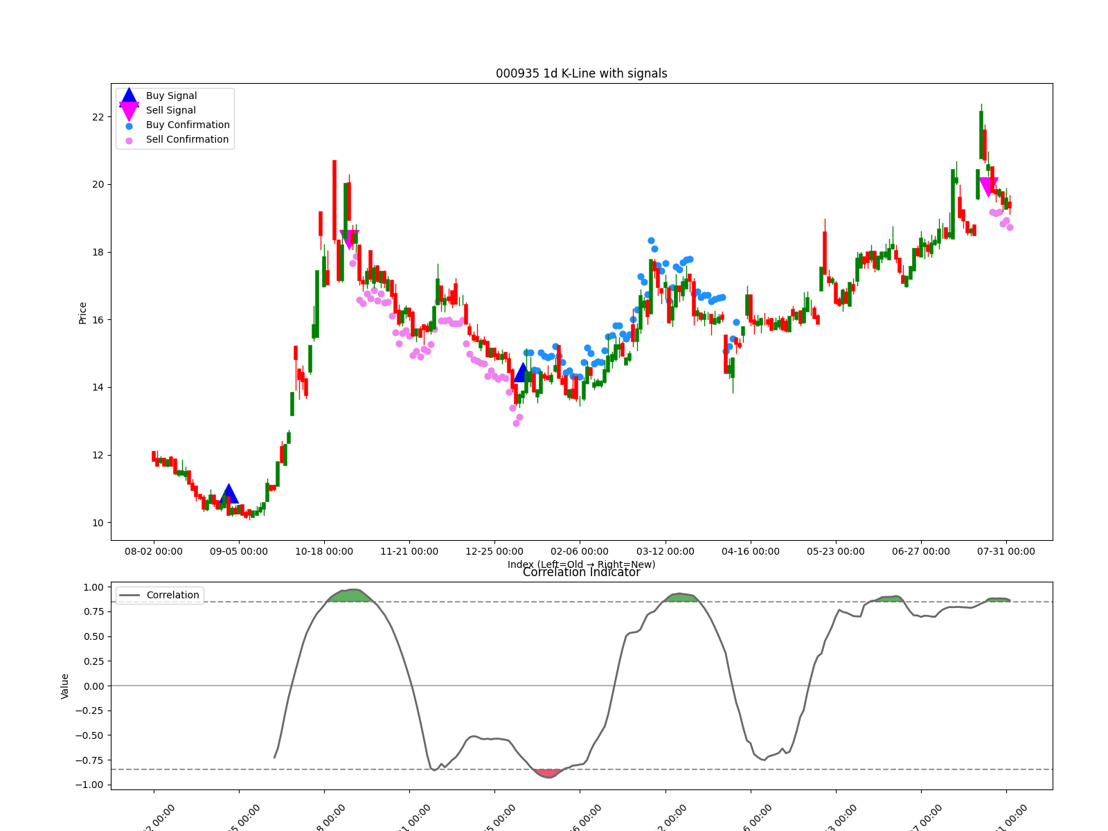Click the price tick label 14
The height and width of the screenshot is (831, 1108).
[x=98, y=388]
